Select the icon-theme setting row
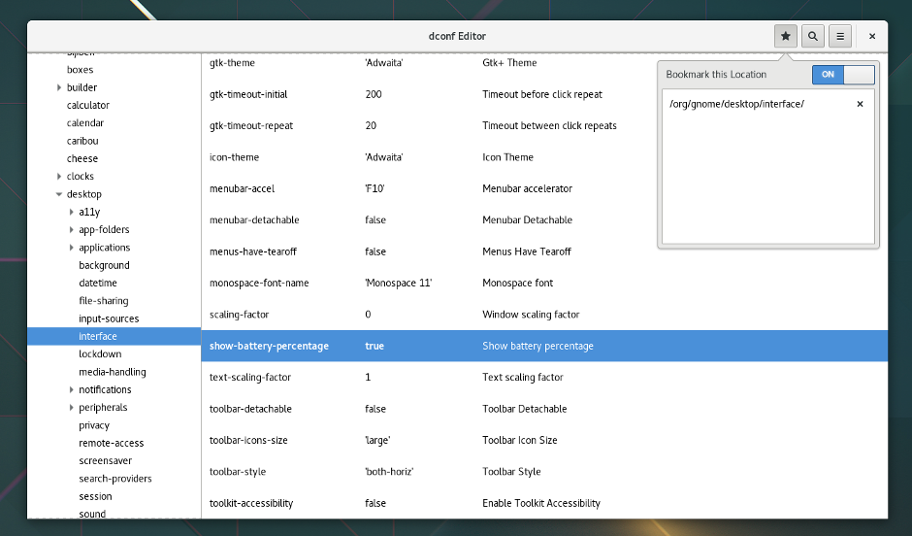912x536 pixels. (x=234, y=157)
